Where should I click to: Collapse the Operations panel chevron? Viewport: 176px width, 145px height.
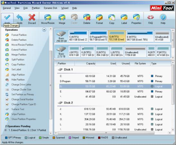[x=44, y=30]
